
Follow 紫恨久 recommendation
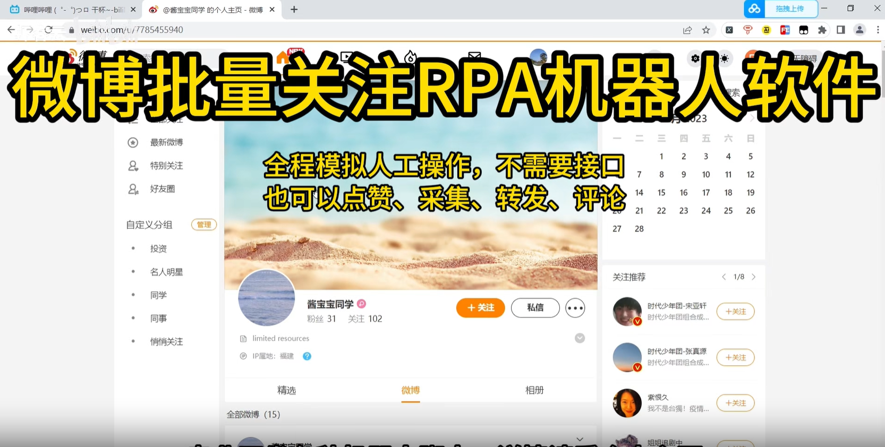(x=736, y=403)
